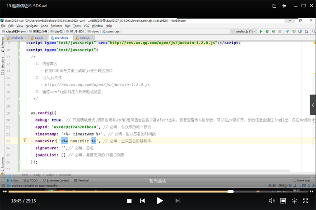The width and height of the screenshot is (316, 210).
Task: Run with coverage icon
Action: coord(274,32)
